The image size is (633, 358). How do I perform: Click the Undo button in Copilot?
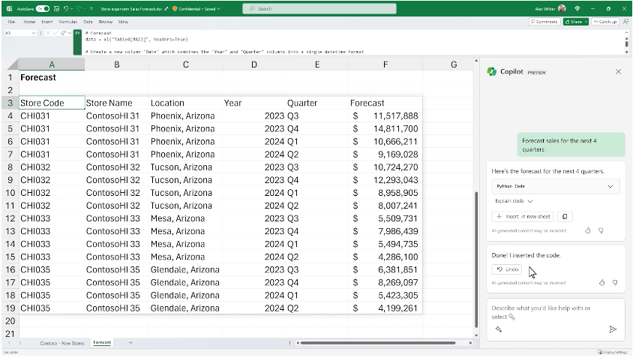click(x=507, y=269)
